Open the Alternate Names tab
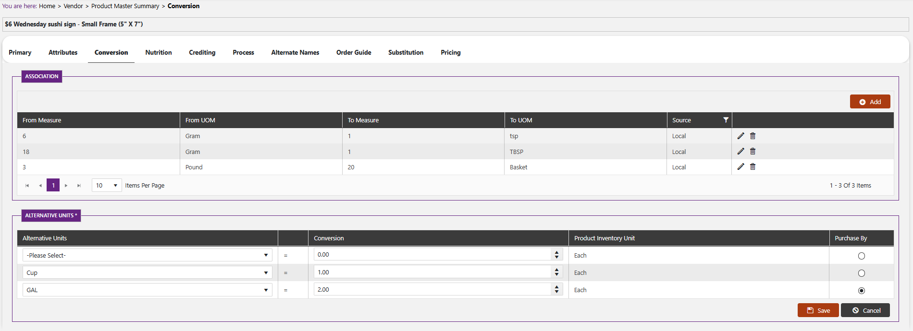The width and height of the screenshot is (913, 331). [295, 52]
